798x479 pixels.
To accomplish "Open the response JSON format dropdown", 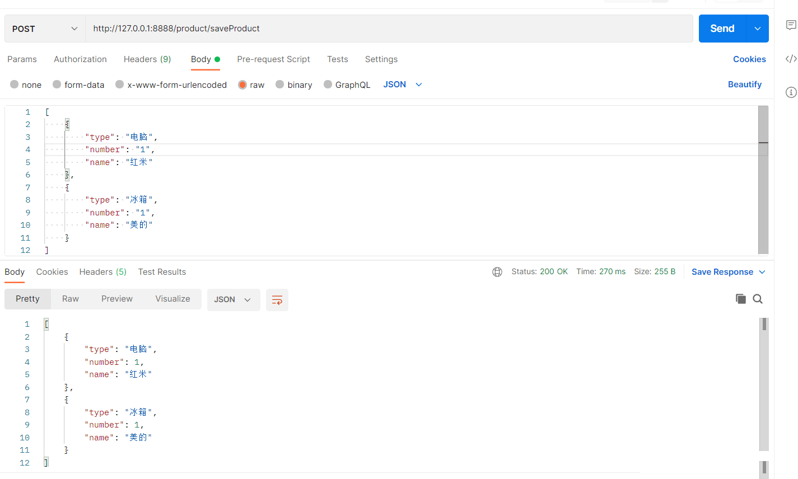I will point(234,300).
